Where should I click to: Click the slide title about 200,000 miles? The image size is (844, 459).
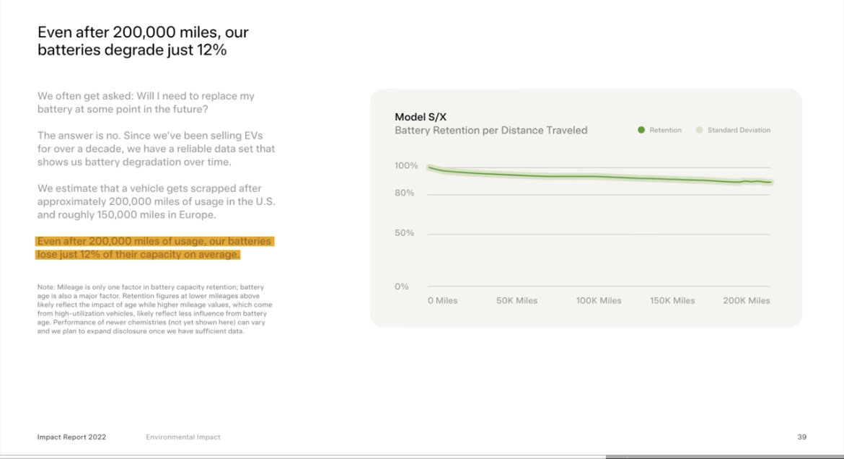tap(143, 41)
